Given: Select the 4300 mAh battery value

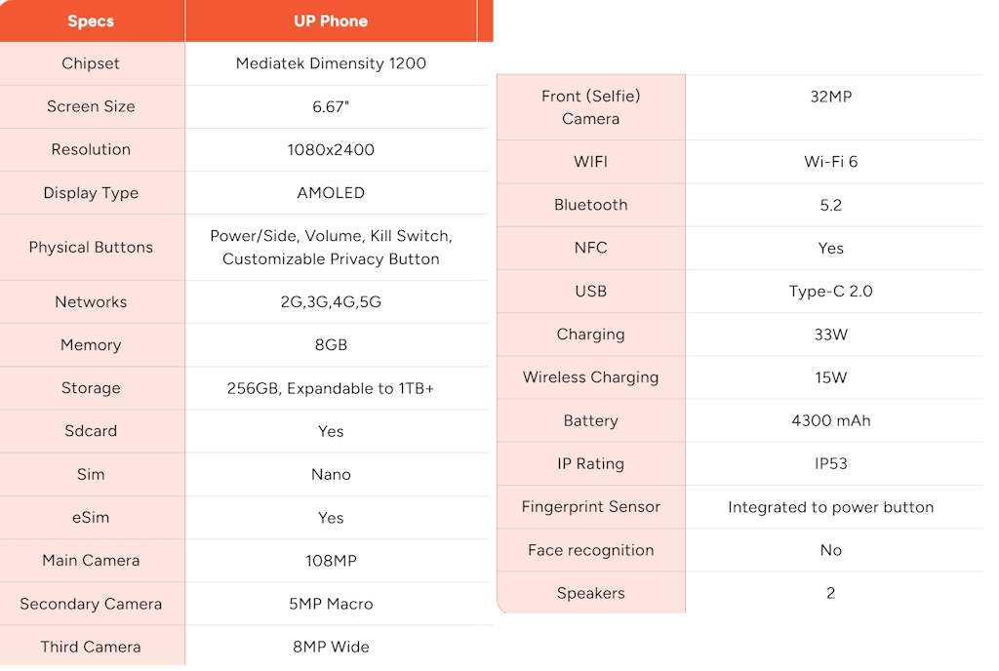Looking at the screenshot, I should pos(831,420).
